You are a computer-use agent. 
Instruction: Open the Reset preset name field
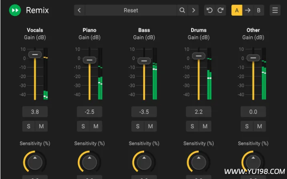[131, 10]
